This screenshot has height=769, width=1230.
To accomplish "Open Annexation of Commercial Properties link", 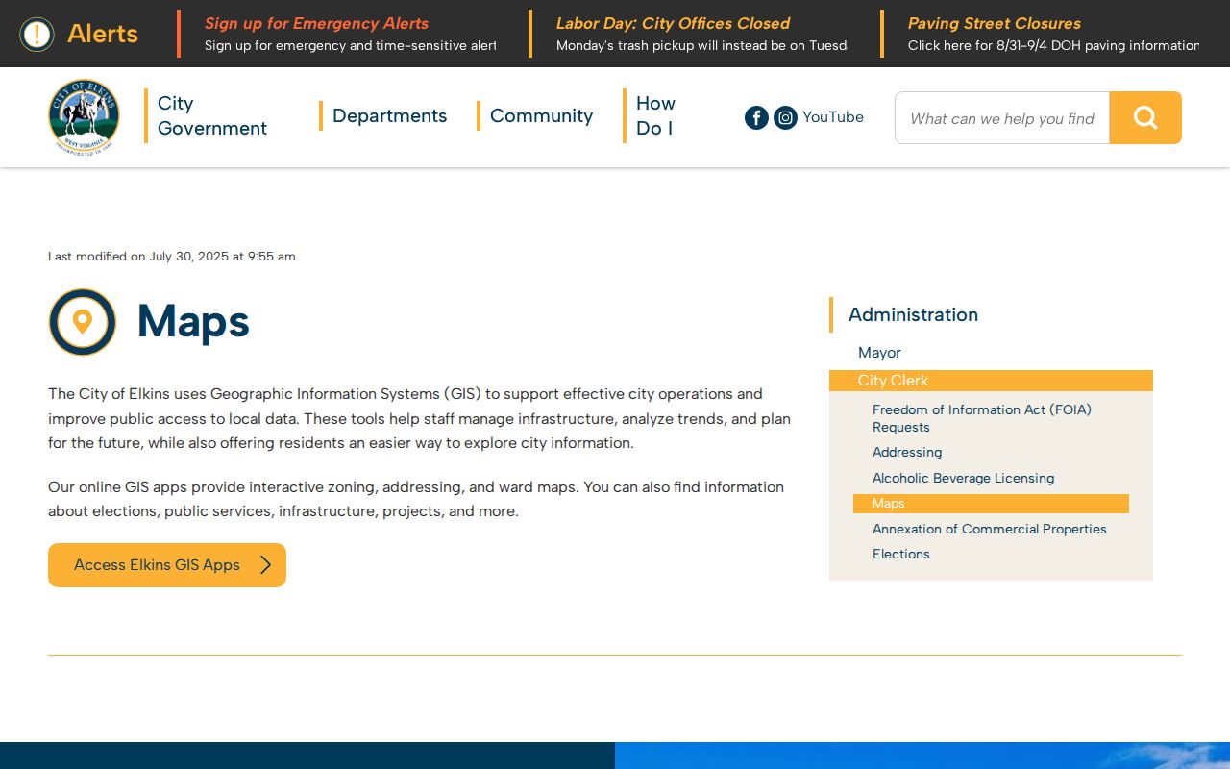I will pyautogui.click(x=990, y=529).
